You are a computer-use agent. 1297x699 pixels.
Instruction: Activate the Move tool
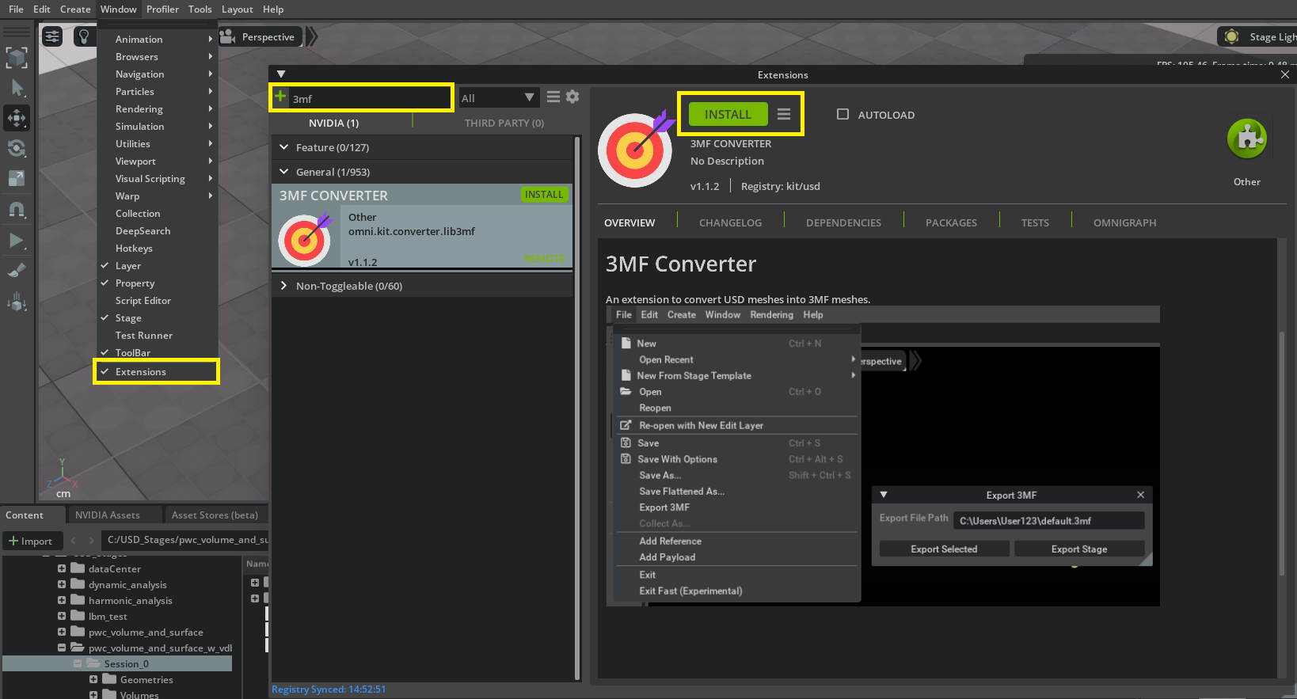[x=17, y=118]
